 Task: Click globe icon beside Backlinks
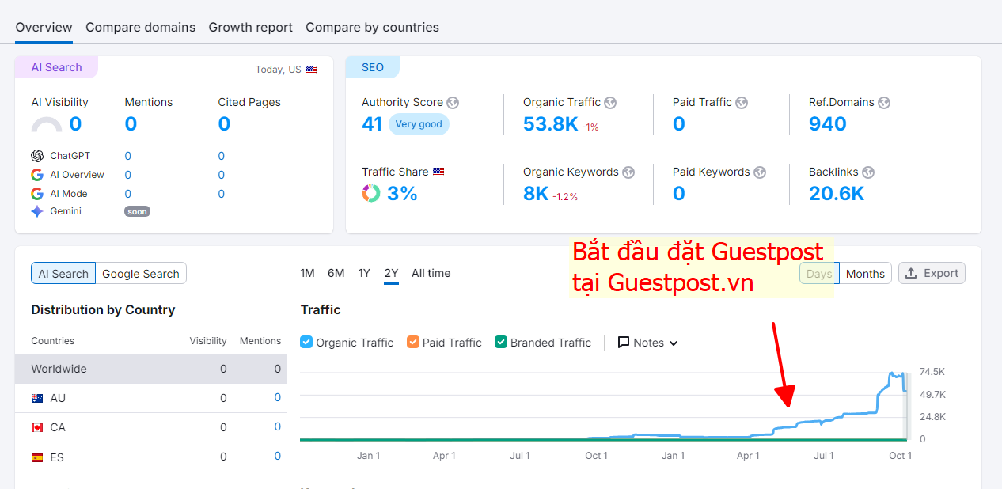pyautogui.click(x=867, y=172)
